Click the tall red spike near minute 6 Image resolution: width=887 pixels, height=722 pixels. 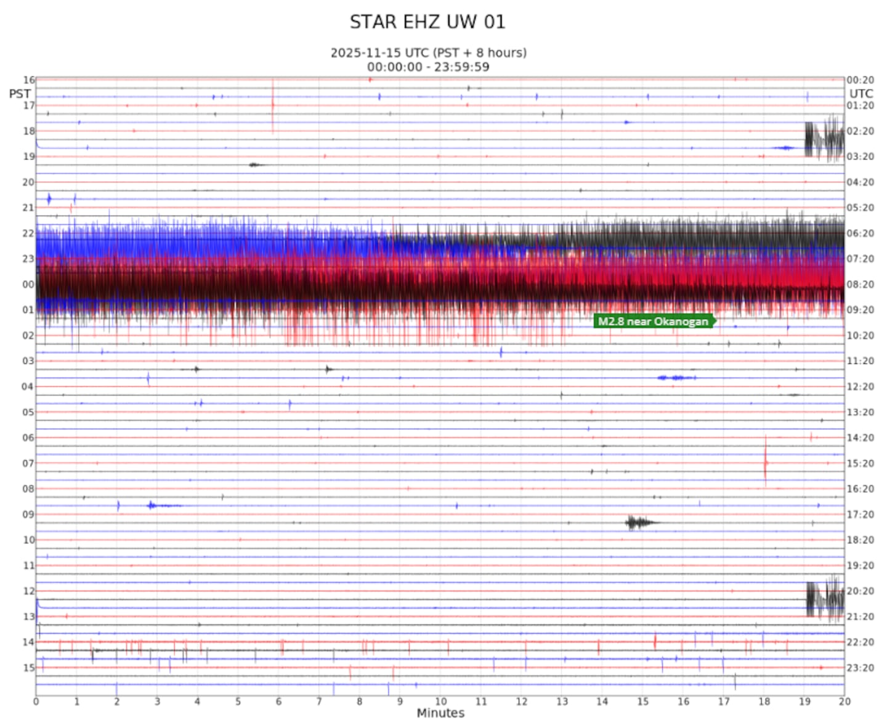pos(273,105)
